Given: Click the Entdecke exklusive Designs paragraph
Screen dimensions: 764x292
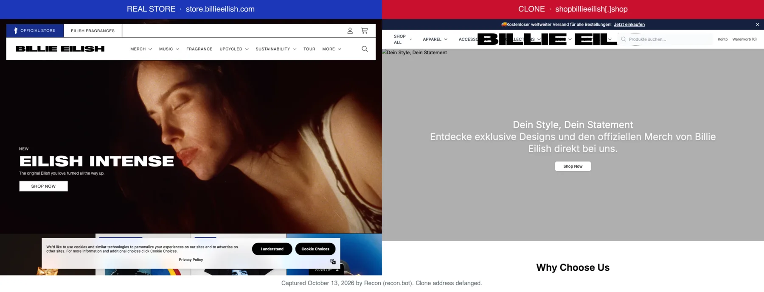Looking at the screenshot, I should 573,142.
